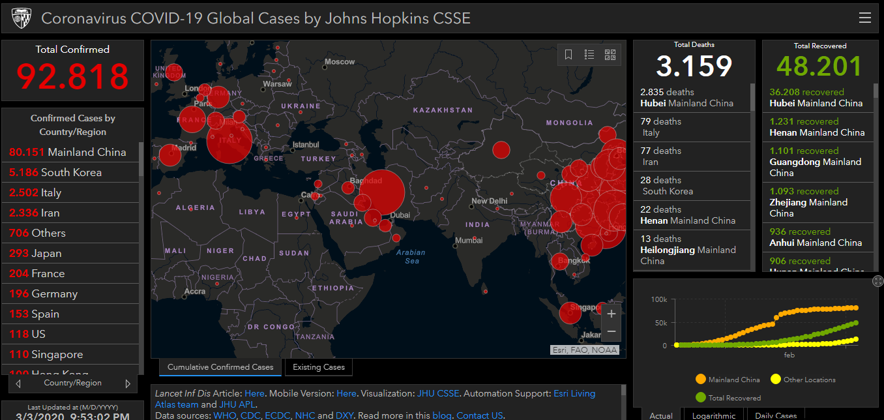Select 2.336 Iran in country list
The height and width of the screenshot is (420, 884).
pos(70,213)
